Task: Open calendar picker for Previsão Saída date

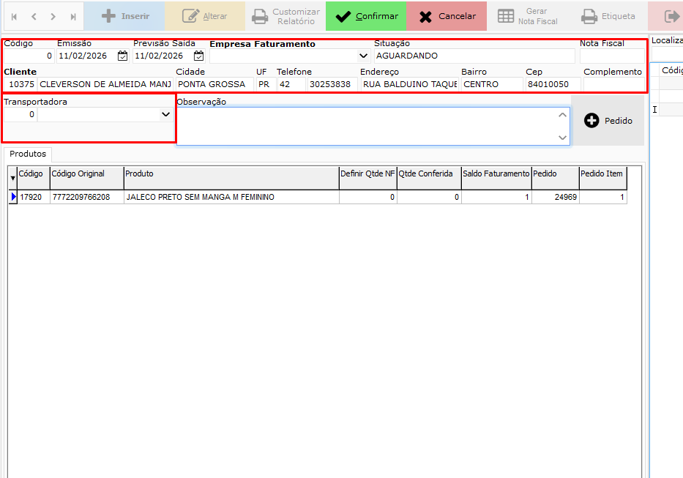Action: (198, 56)
